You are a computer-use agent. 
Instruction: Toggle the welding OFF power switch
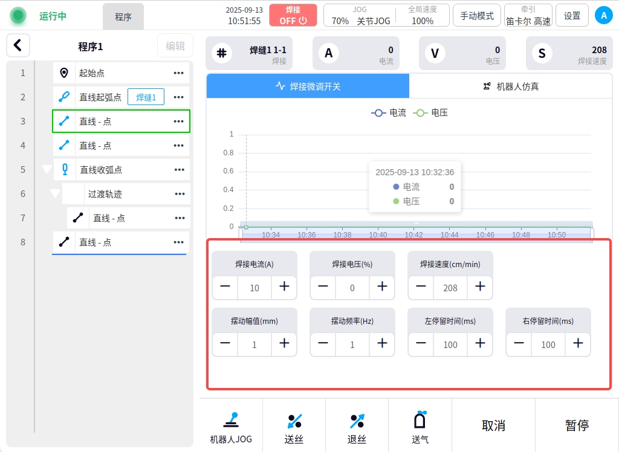(293, 15)
